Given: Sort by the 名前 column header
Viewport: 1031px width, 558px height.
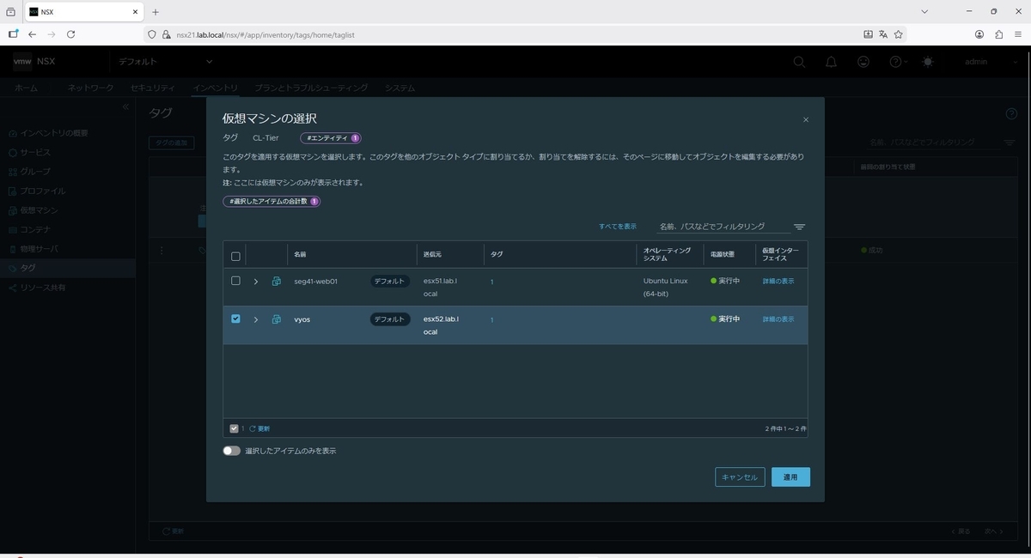Looking at the screenshot, I should 300,255.
